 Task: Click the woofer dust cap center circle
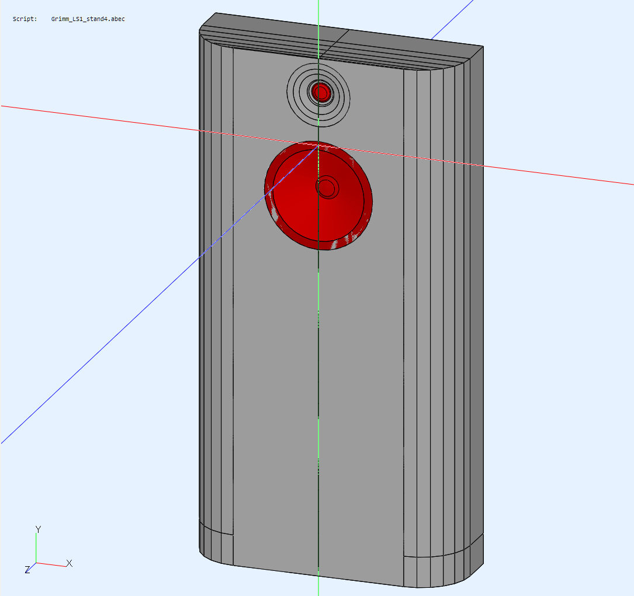[x=327, y=188]
